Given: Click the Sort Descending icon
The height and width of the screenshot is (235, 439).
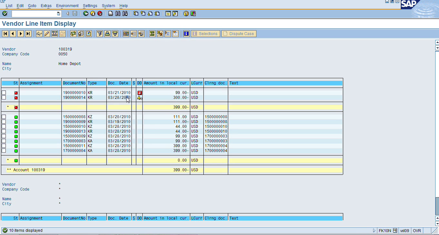Looking at the screenshot, I should click(115, 33).
